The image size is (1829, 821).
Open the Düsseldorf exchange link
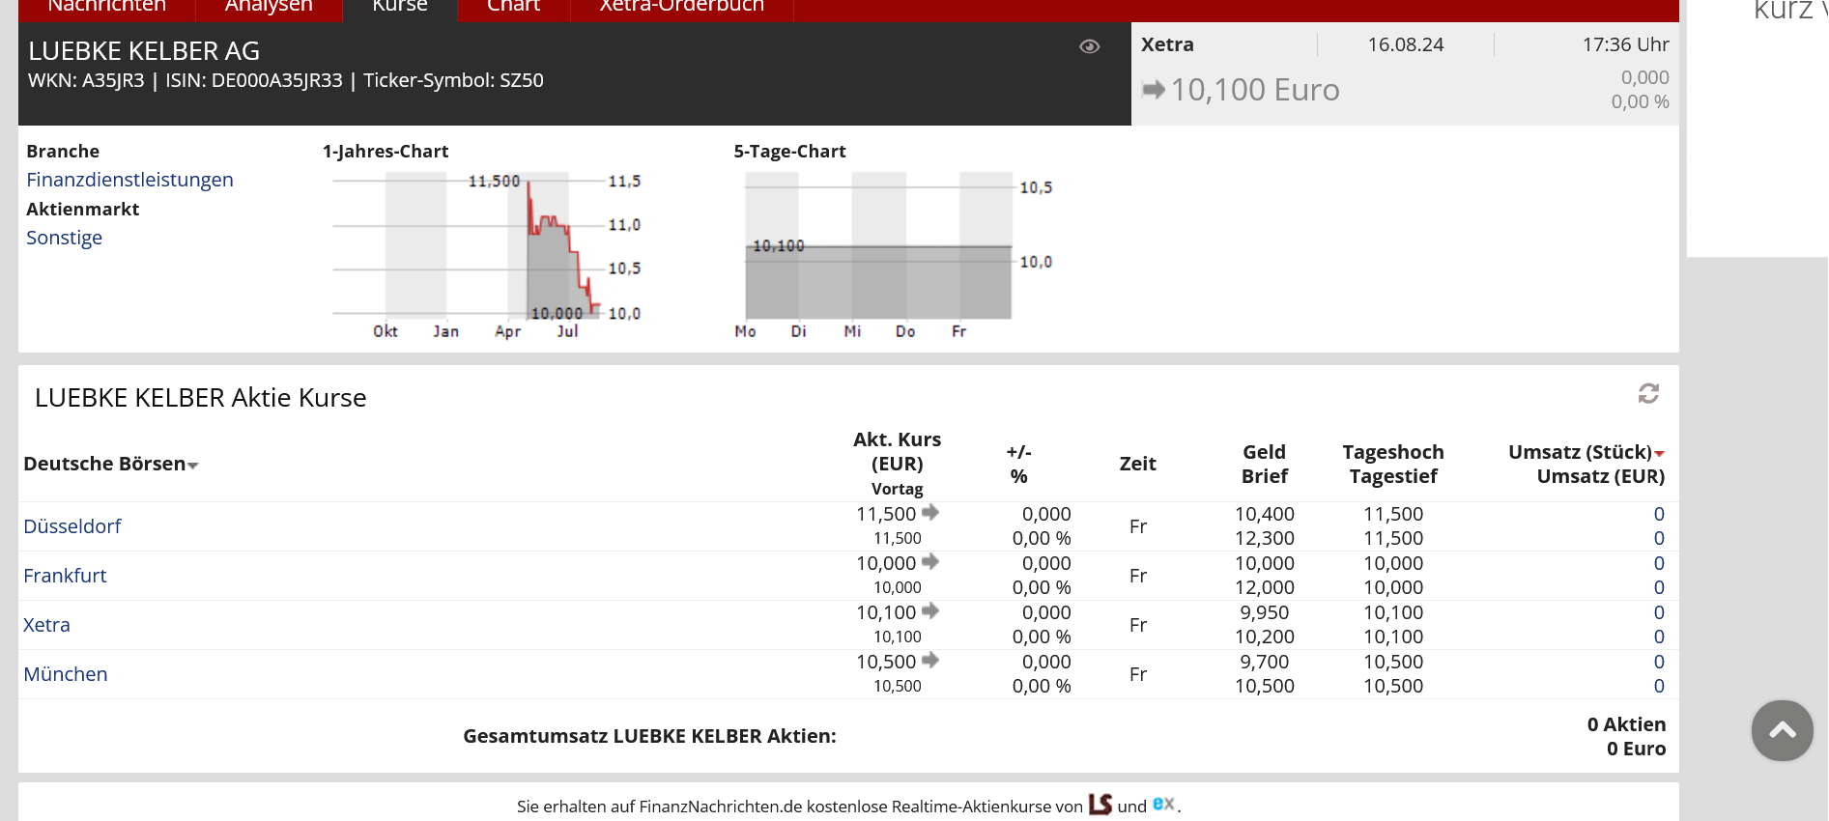(72, 526)
